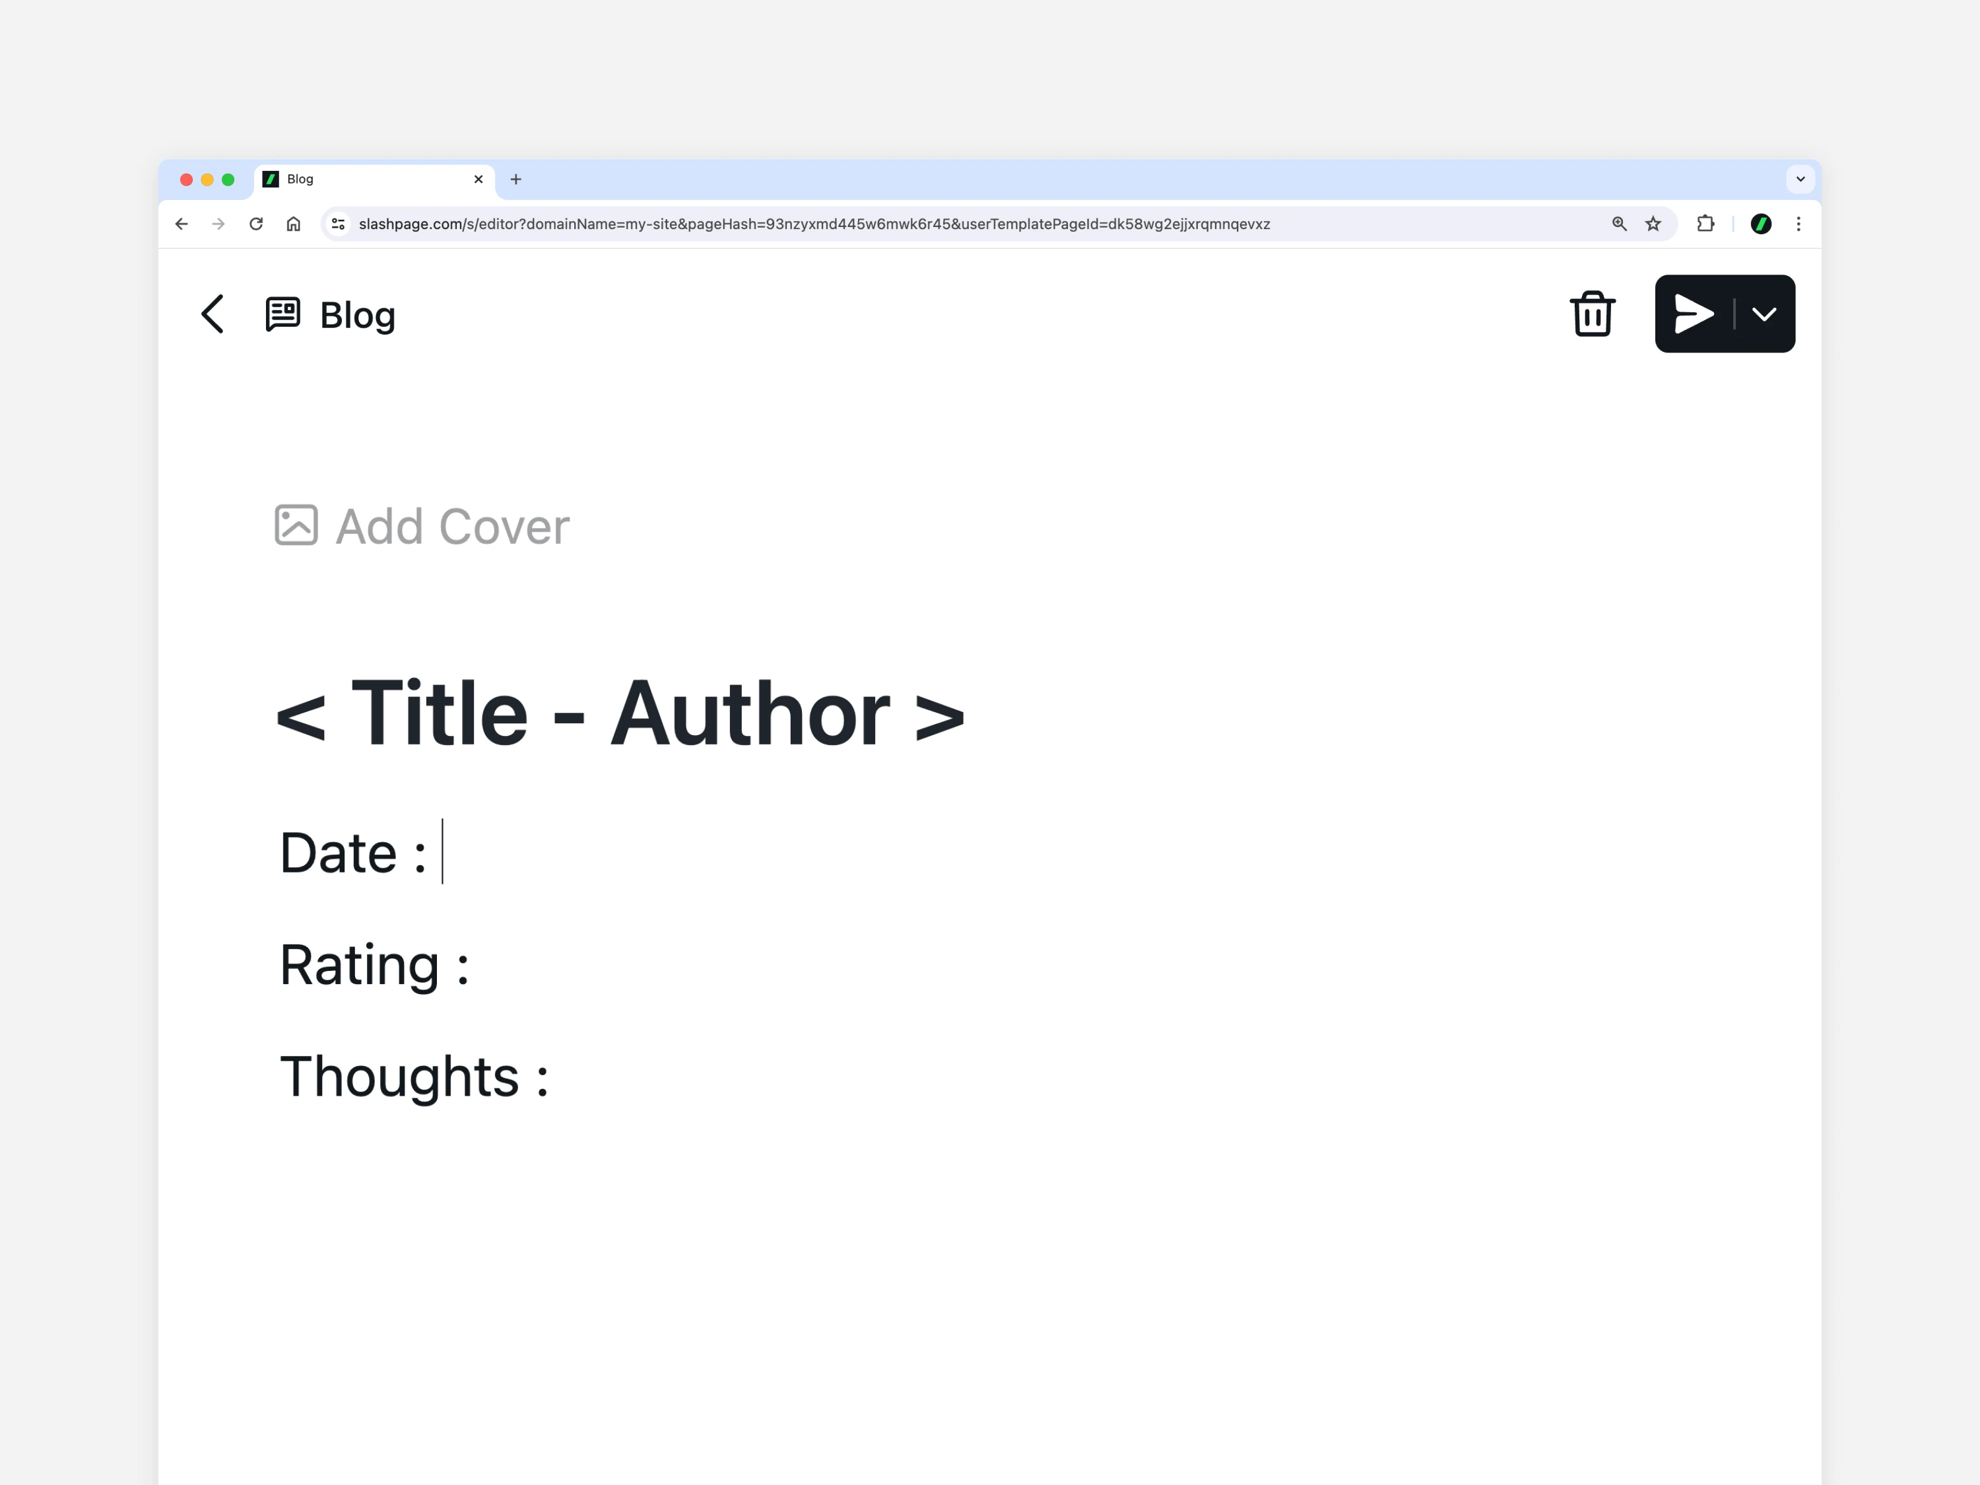
Task: Bookmark page with the star icon
Action: (1653, 224)
